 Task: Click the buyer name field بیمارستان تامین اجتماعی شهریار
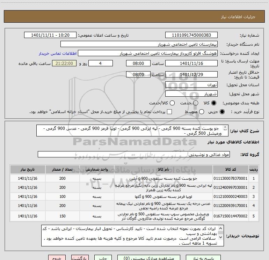pos(139,44)
